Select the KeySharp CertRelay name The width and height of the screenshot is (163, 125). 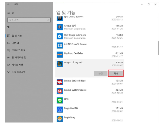pos(73,53)
